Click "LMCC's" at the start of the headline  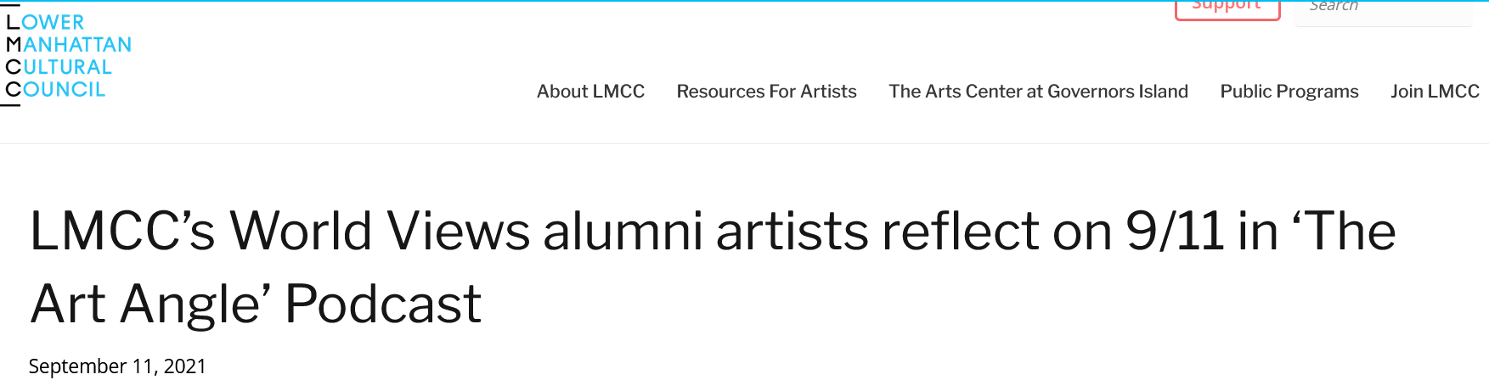(x=122, y=232)
